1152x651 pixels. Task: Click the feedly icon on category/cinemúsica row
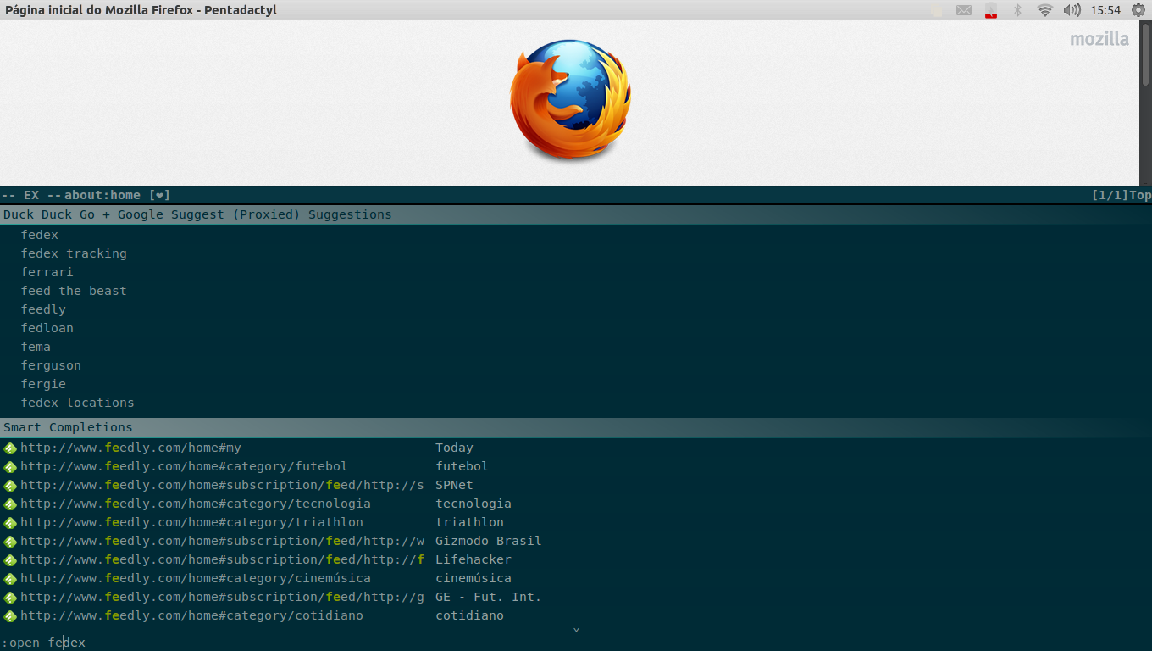[x=10, y=579]
